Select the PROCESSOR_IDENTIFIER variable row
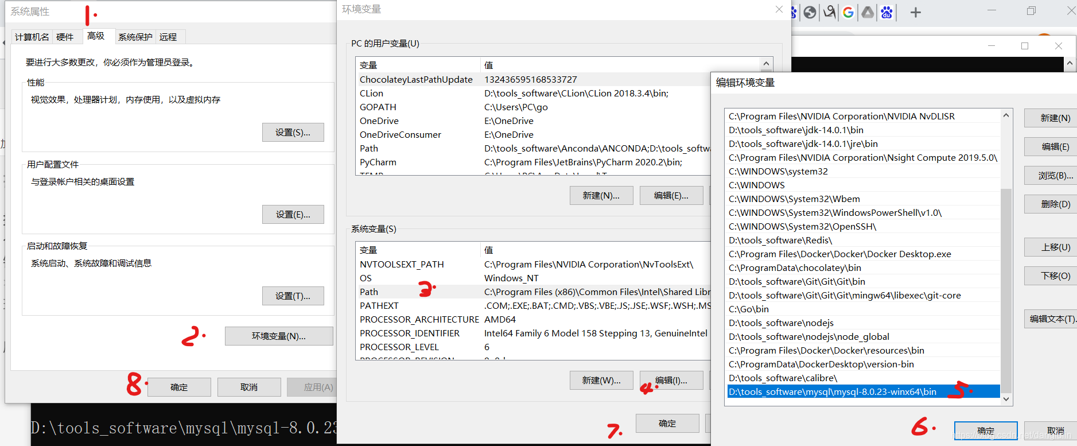 tap(534, 333)
